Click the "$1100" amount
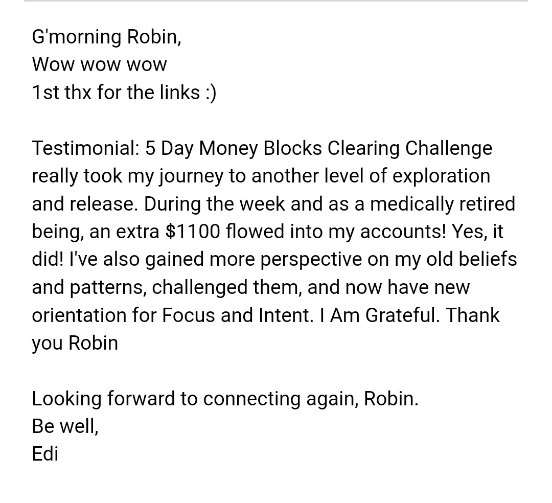The image size is (552, 503). point(193,232)
